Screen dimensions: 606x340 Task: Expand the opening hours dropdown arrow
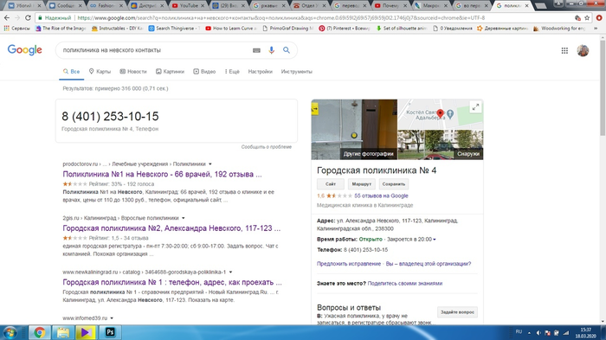point(435,240)
